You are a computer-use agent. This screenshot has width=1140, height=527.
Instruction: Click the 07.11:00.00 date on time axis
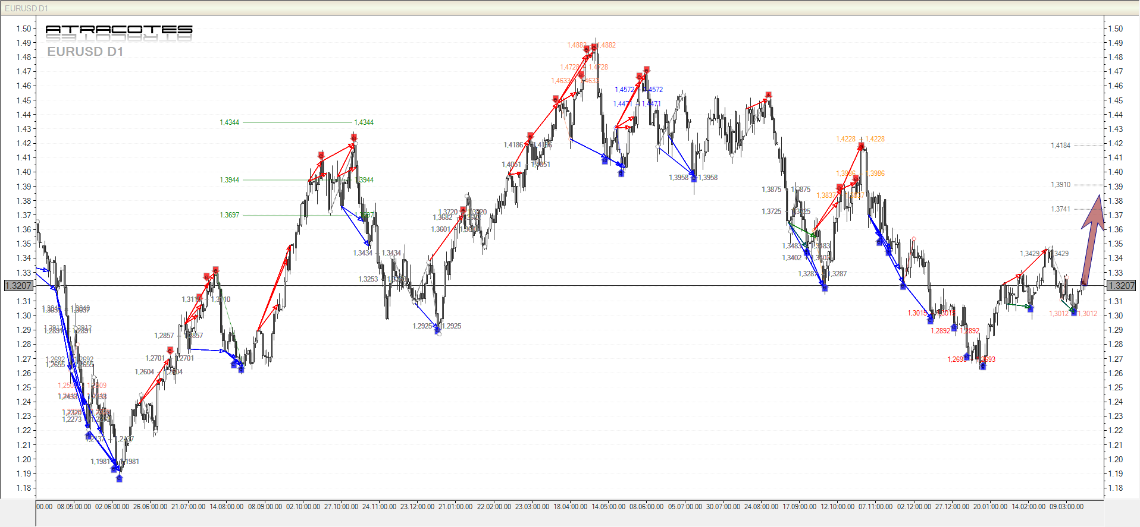click(x=876, y=507)
